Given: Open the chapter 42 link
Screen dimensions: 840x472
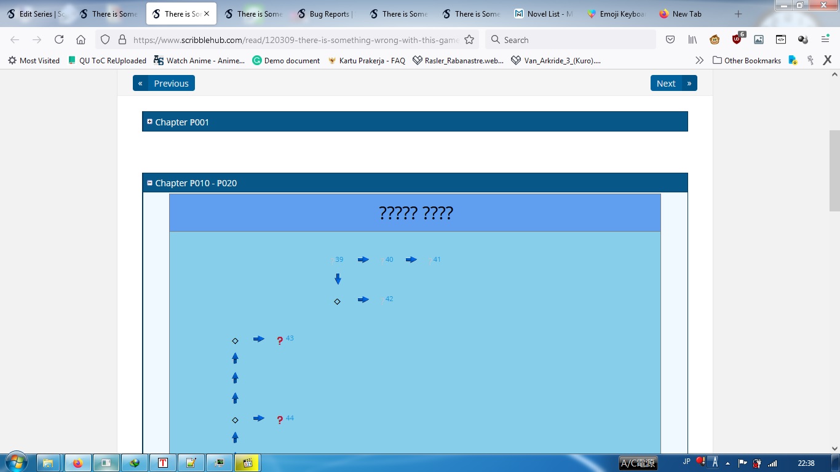Looking at the screenshot, I should 389,299.
